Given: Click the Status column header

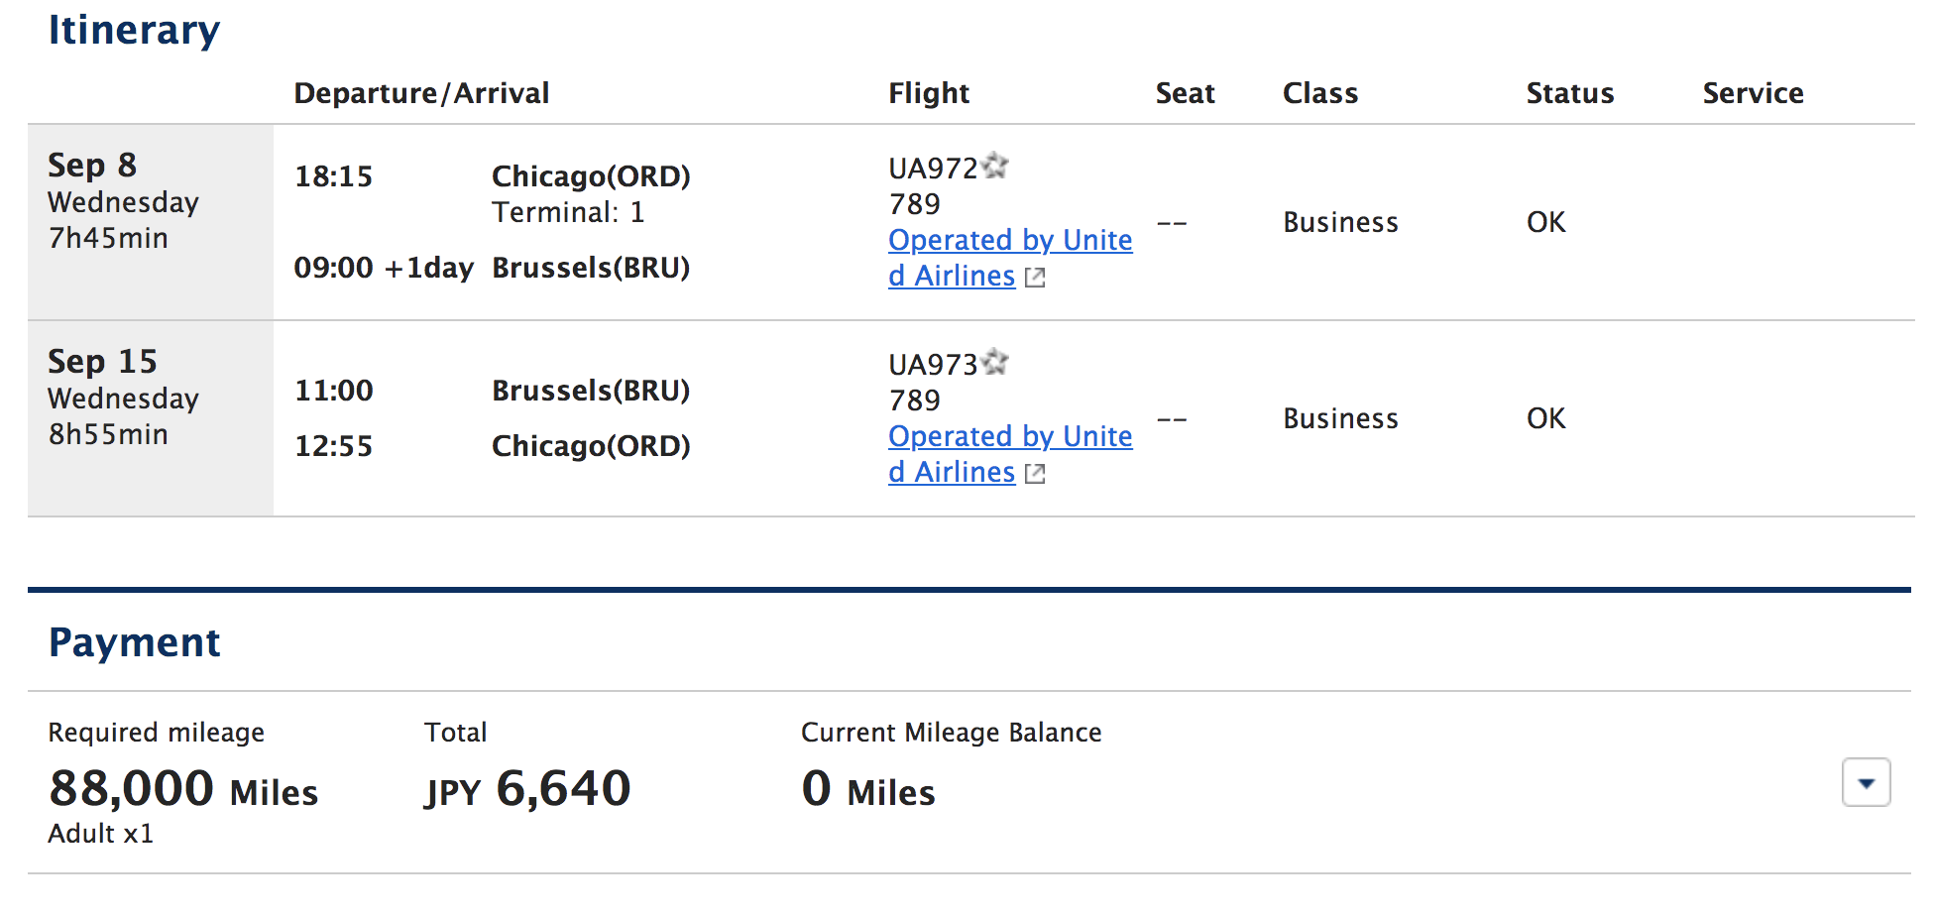Looking at the screenshot, I should pyautogui.click(x=1569, y=93).
